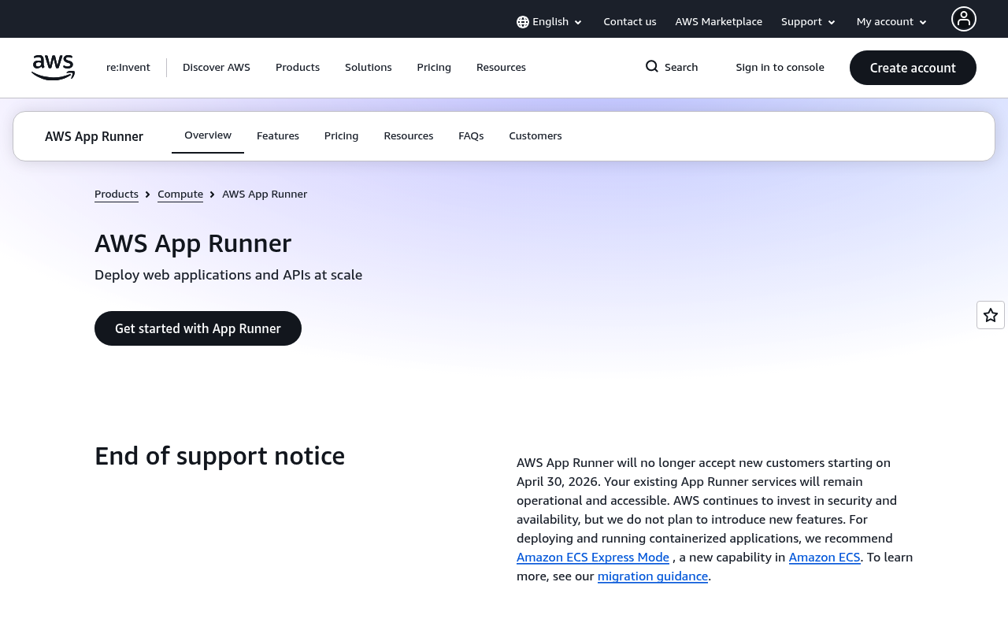Click the AWS App Runner section title

(x=94, y=136)
